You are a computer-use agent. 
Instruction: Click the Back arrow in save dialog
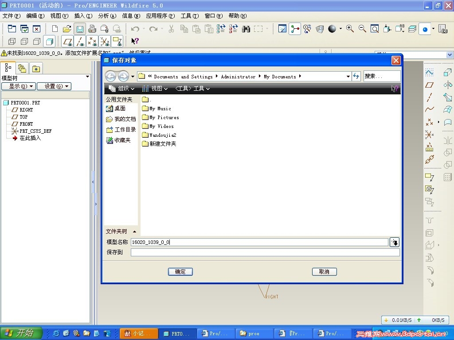110,76
